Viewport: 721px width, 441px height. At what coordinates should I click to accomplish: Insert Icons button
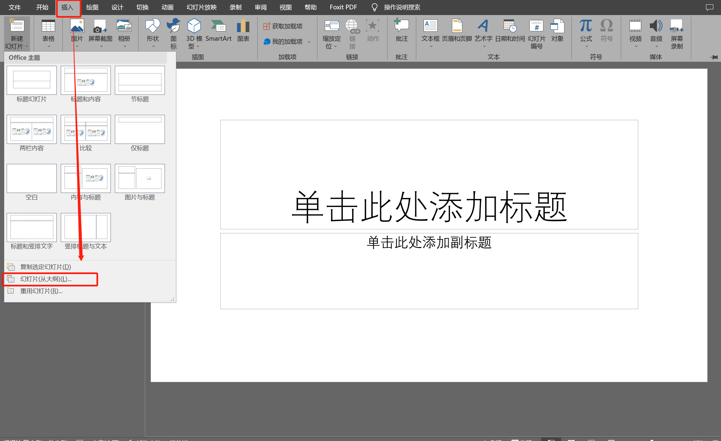(x=174, y=33)
